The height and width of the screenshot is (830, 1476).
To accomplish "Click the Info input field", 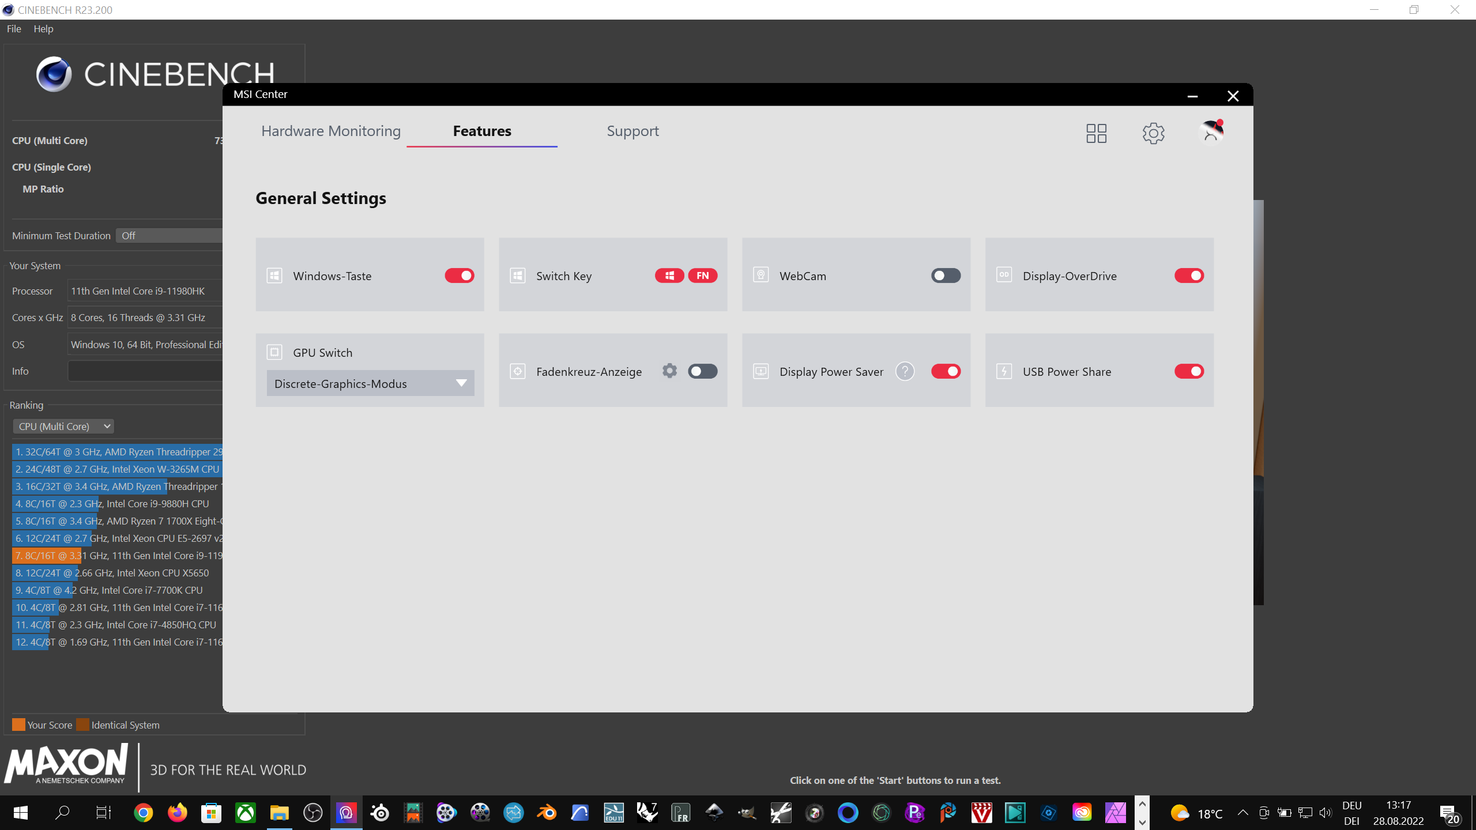I will (x=145, y=371).
